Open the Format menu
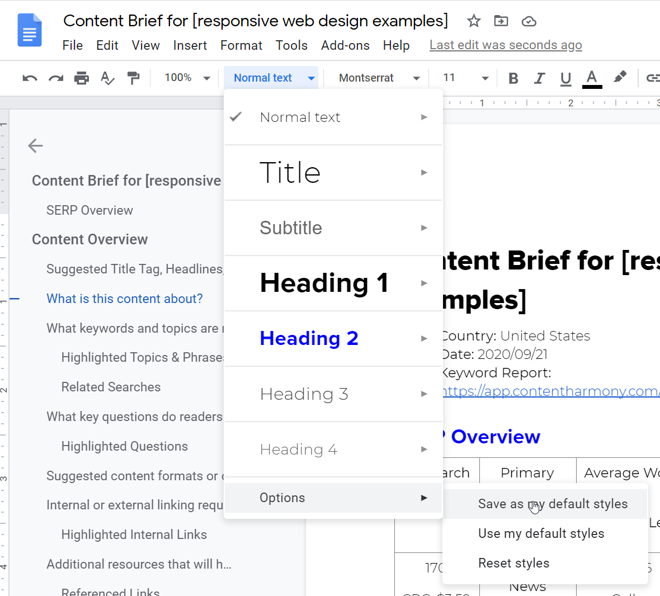This screenshot has width=660, height=596. tap(241, 45)
